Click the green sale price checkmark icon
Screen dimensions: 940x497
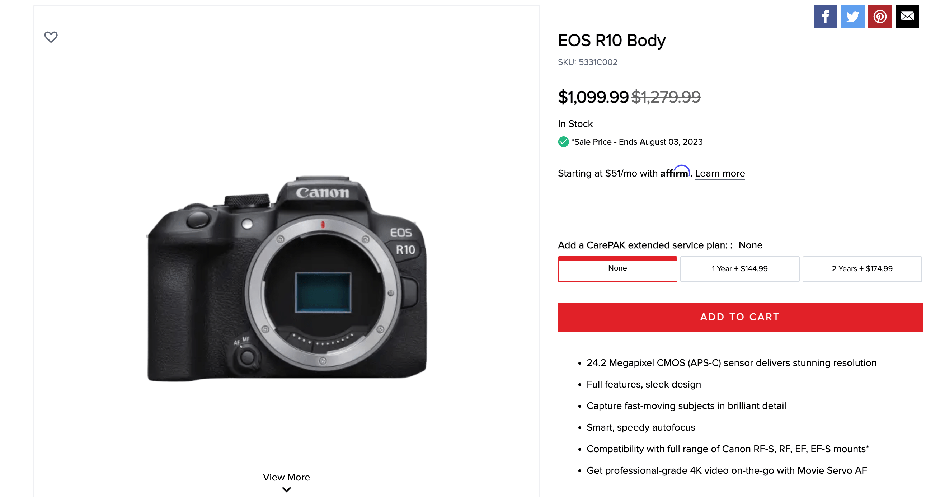point(563,142)
